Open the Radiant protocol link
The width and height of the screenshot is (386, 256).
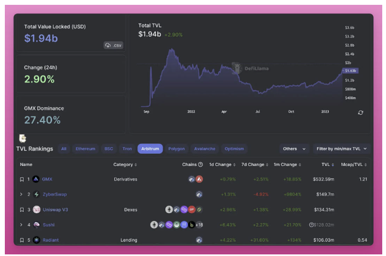point(50,240)
